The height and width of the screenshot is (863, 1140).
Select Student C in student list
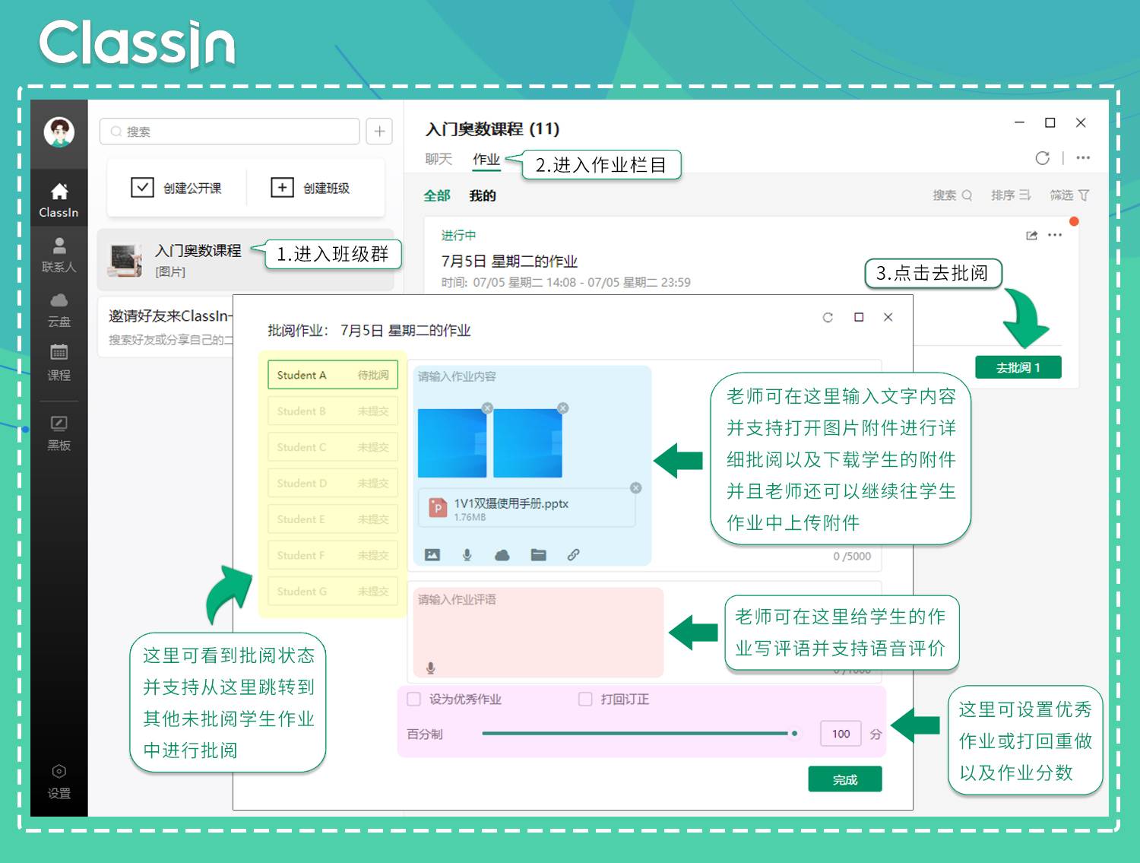point(333,447)
